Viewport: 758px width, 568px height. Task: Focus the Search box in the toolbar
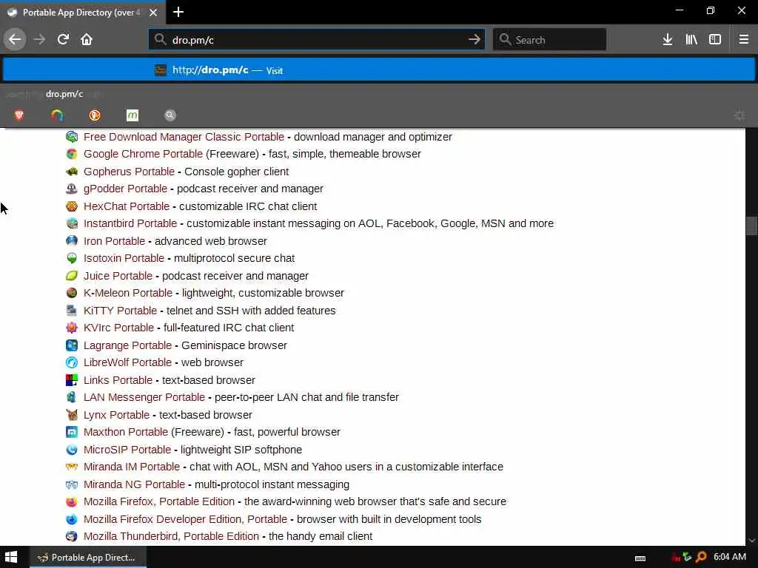550,40
